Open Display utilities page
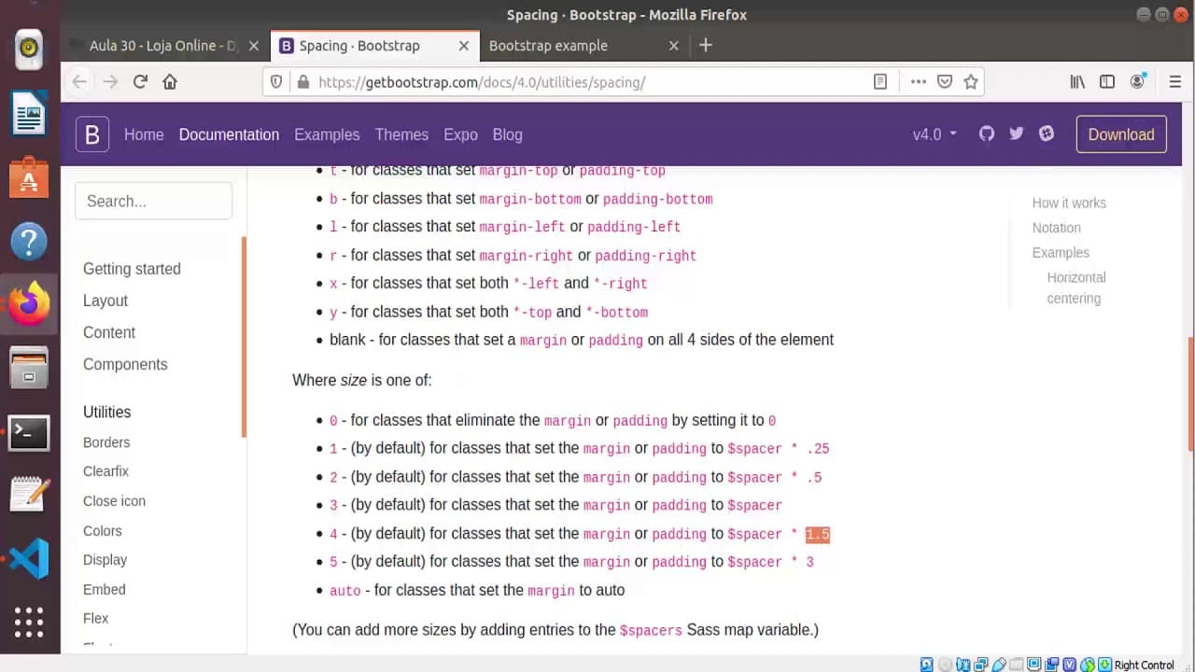The image size is (1195, 672). 105,560
